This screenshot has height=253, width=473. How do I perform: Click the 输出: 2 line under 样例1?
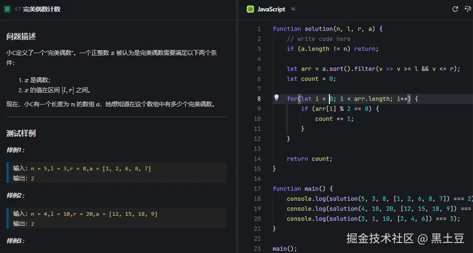pos(24,179)
